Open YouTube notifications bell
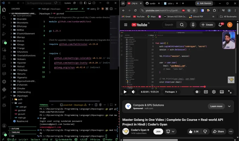Screen dimensions: 239x141 point(220,25)
